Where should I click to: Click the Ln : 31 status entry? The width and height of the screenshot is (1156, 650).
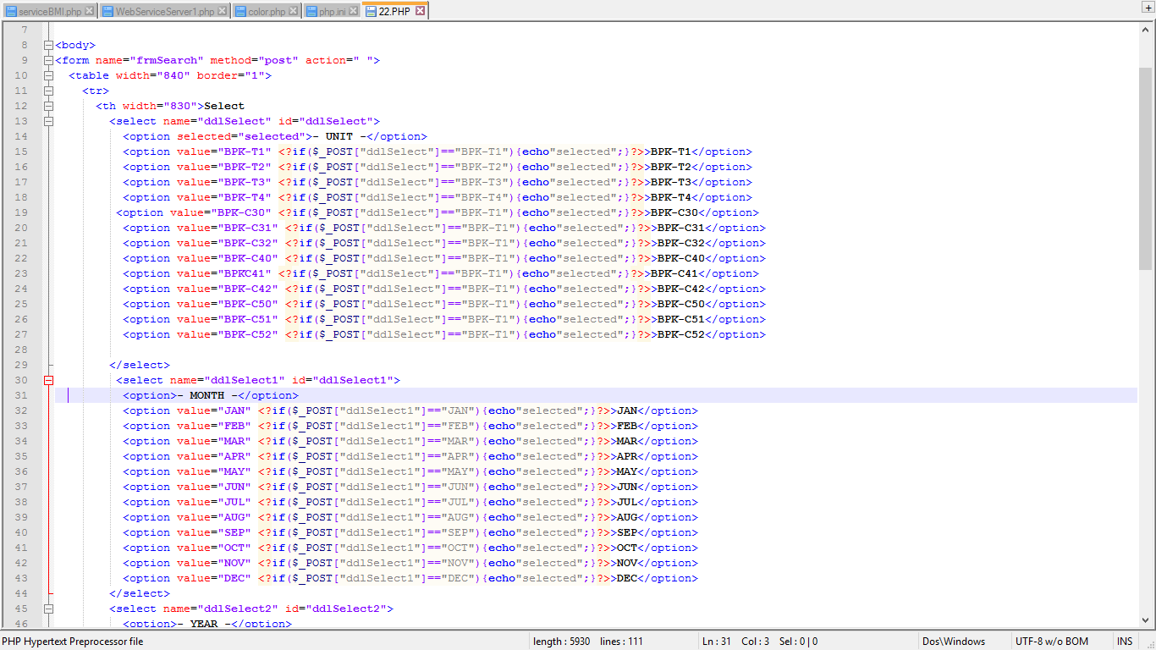(x=717, y=642)
